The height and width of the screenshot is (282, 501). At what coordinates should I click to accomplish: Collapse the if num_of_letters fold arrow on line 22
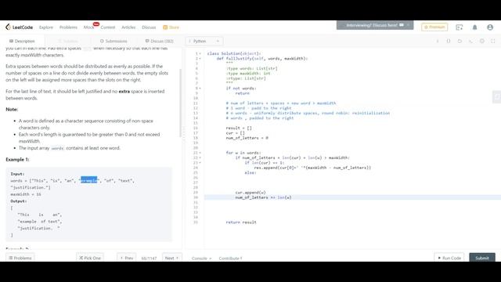pos(200,157)
